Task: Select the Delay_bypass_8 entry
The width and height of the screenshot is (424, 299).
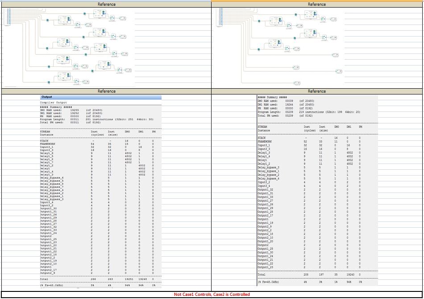Action: 52,184
